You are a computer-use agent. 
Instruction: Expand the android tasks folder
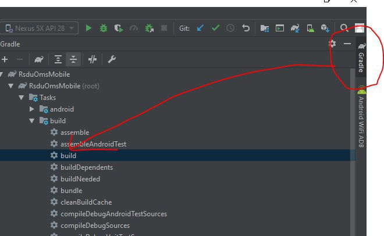[32, 109]
